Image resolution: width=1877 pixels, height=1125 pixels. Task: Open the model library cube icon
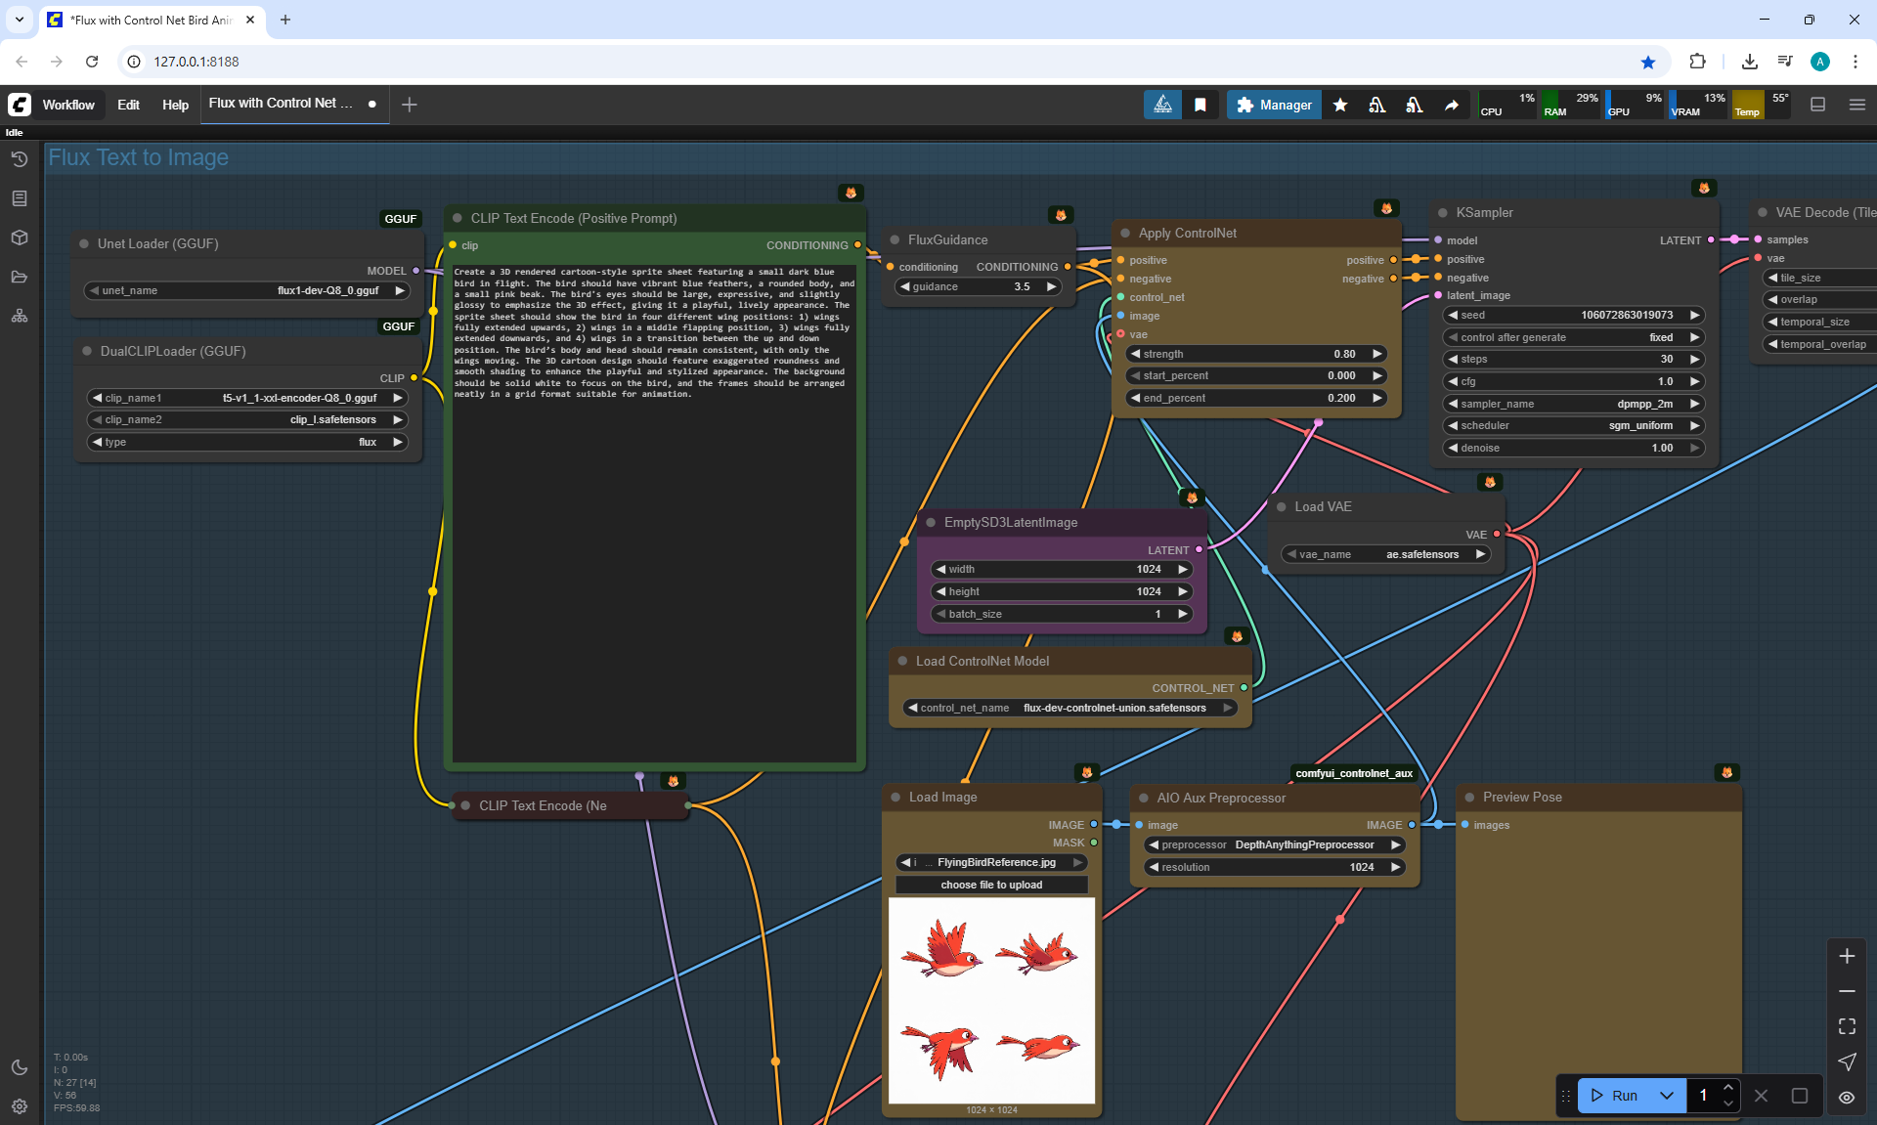click(x=20, y=238)
